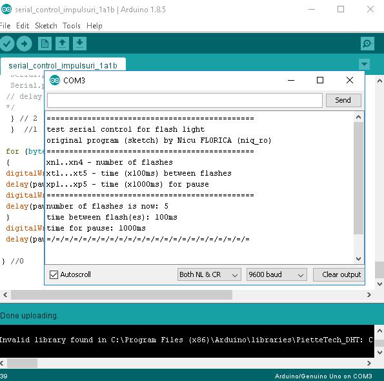The image size is (384, 381).
Task: Click 'test serial control for flash light' line
Action: (126, 129)
